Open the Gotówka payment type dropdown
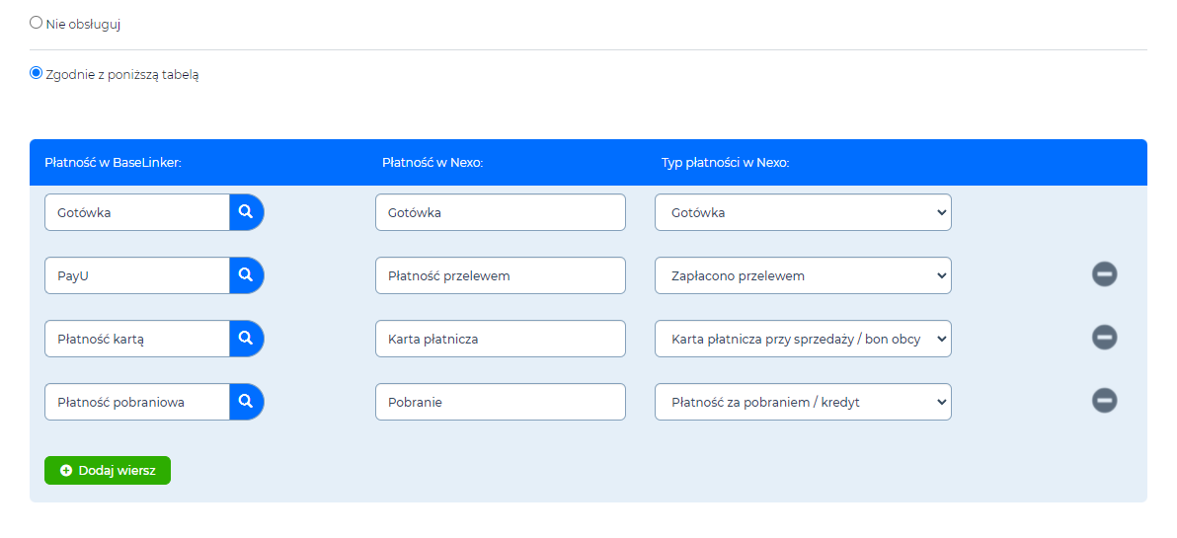This screenshot has width=1177, height=538. coord(803,212)
